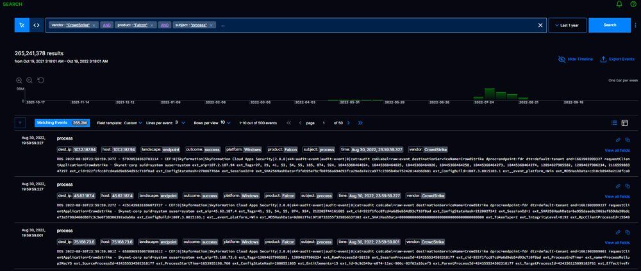Open the notifications bell icon

[x=619, y=4]
